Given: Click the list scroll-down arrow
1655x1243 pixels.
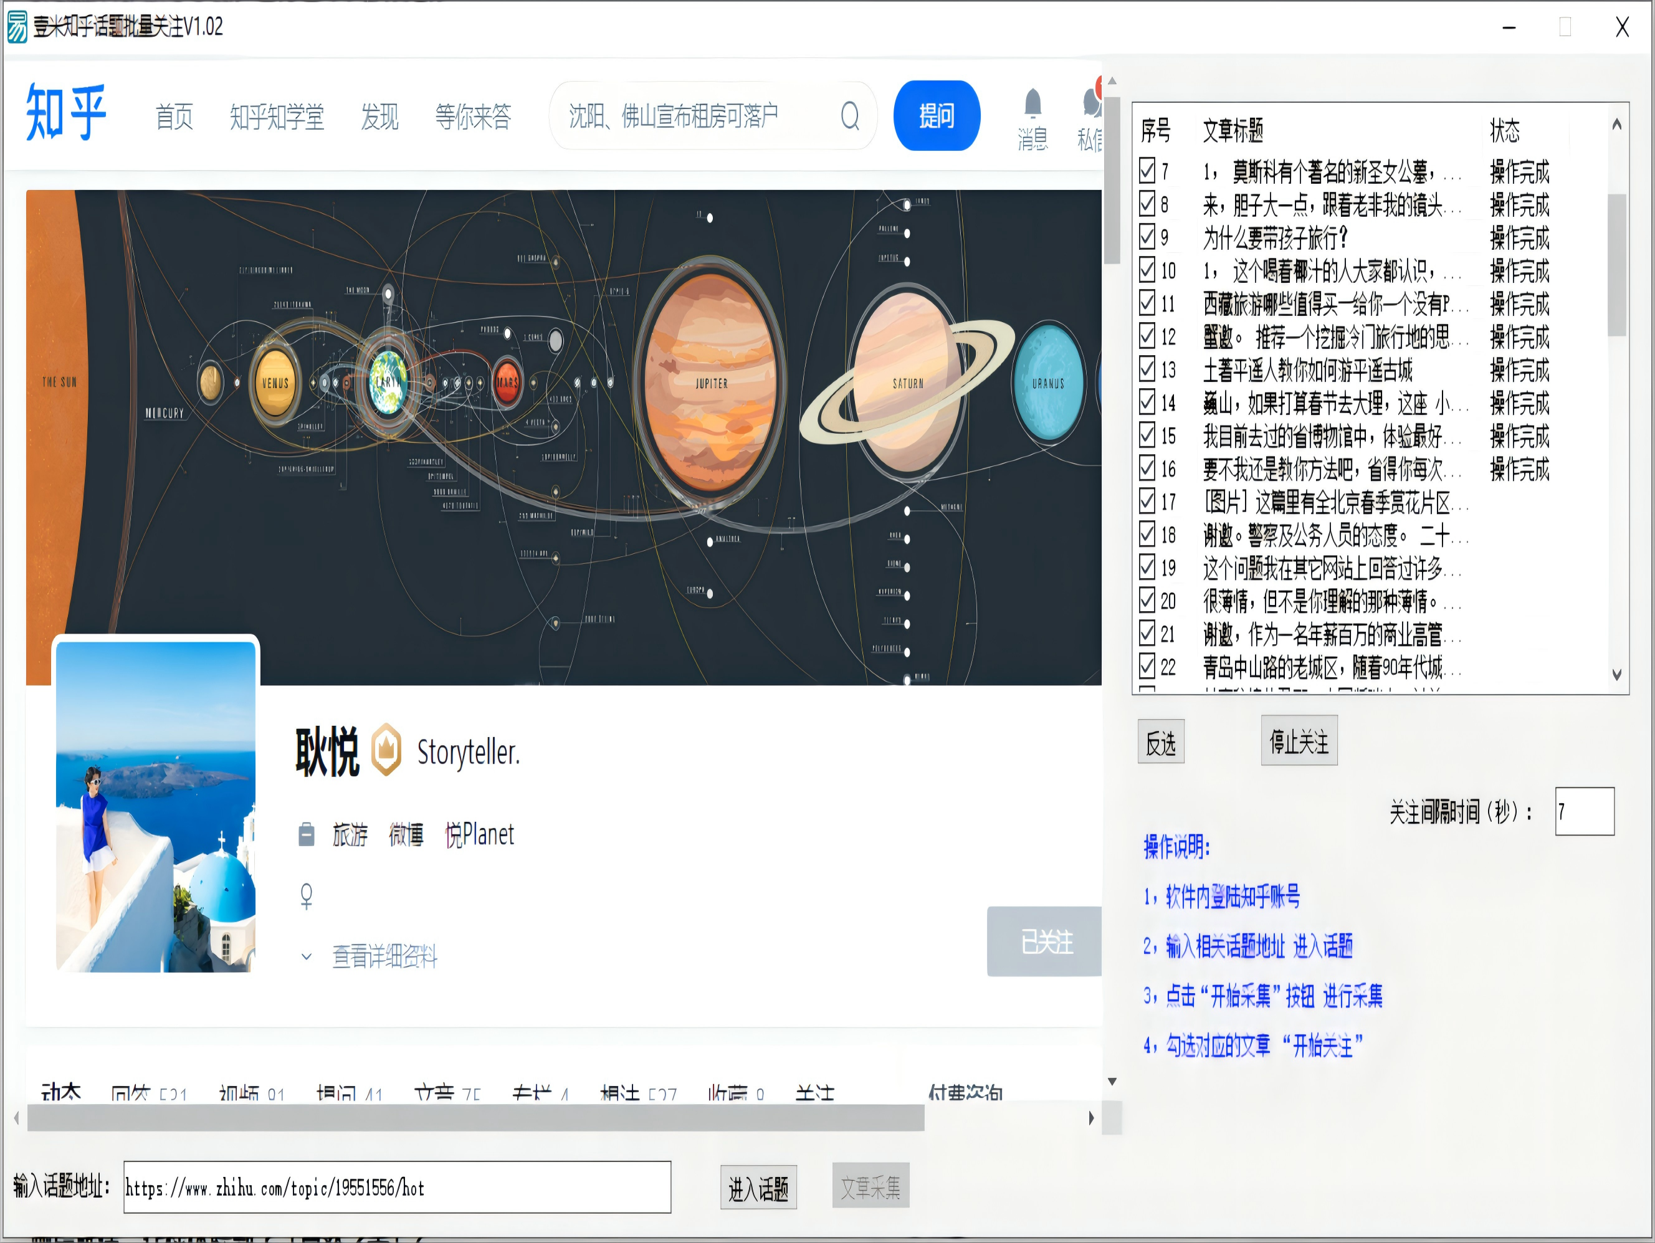Looking at the screenshot, I should click(1617, 674).
